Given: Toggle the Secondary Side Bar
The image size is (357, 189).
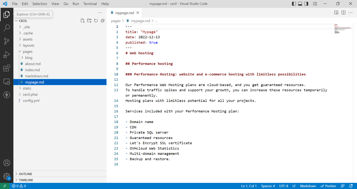Looking at the screenshot, I should click(x=306, y=4).
